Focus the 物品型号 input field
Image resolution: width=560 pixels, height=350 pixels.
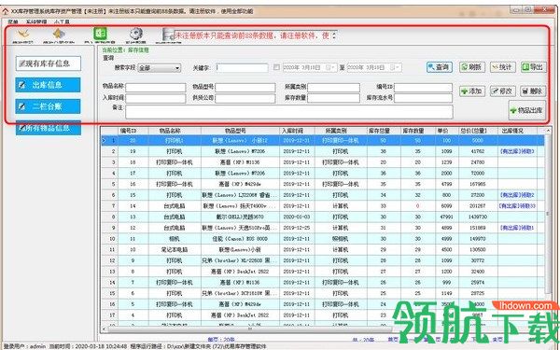point(245,88)
